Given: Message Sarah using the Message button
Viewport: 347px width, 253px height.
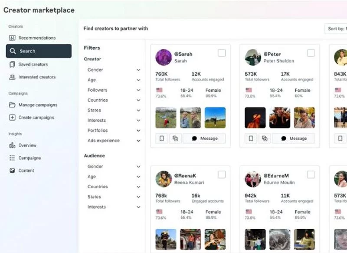Looking at the screenshot, I should pos(204,138).
